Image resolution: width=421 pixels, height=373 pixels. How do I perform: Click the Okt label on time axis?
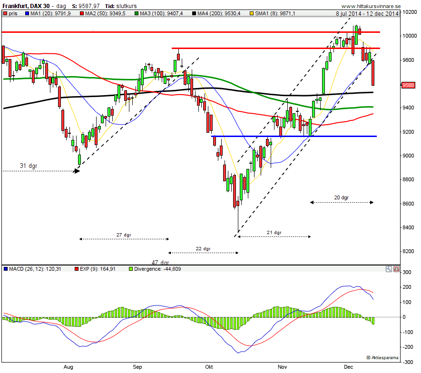(x=209, y=367)
